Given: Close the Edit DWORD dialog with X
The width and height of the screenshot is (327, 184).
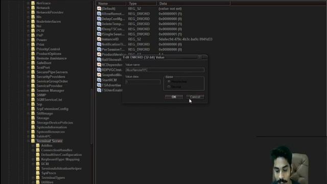Looking at the screenshot, I should 200,57.
